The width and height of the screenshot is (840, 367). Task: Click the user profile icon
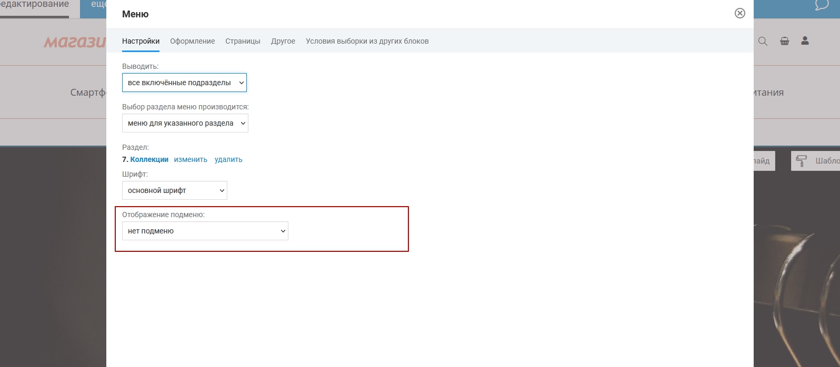805,40
